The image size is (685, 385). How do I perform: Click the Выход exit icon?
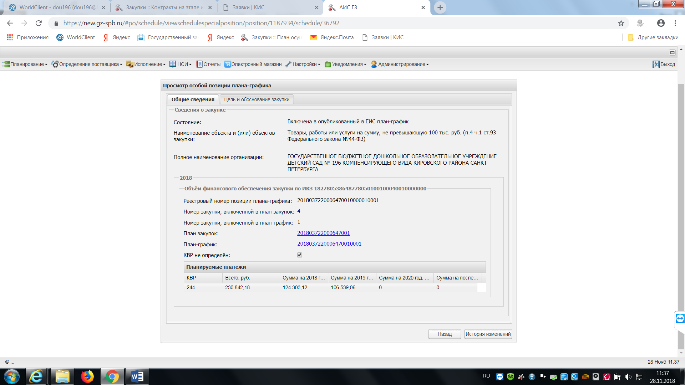click(x=656, y=64)
